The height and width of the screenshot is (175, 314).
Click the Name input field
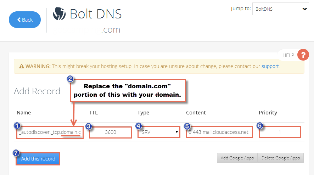coord(50,132)
